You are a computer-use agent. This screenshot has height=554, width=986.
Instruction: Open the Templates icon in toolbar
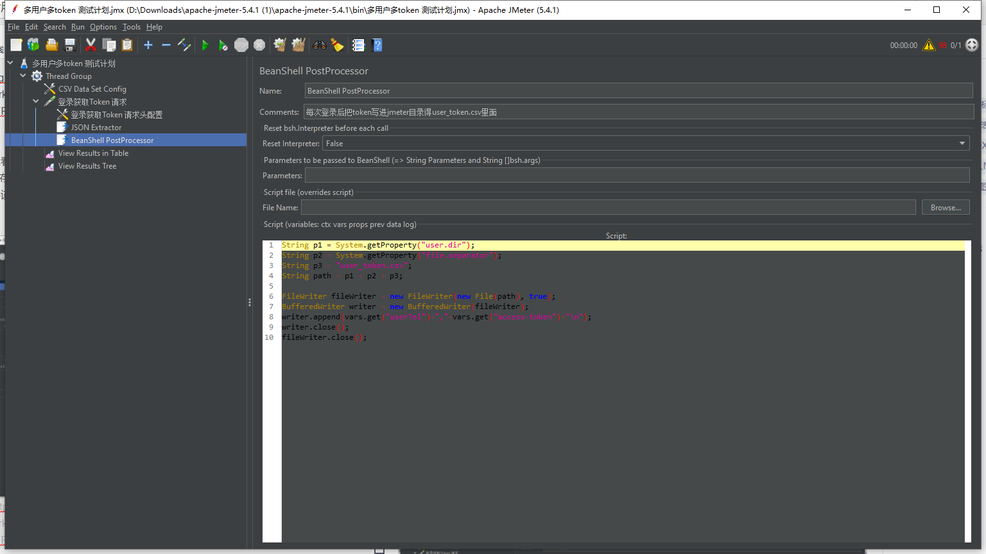coord(33,45)
